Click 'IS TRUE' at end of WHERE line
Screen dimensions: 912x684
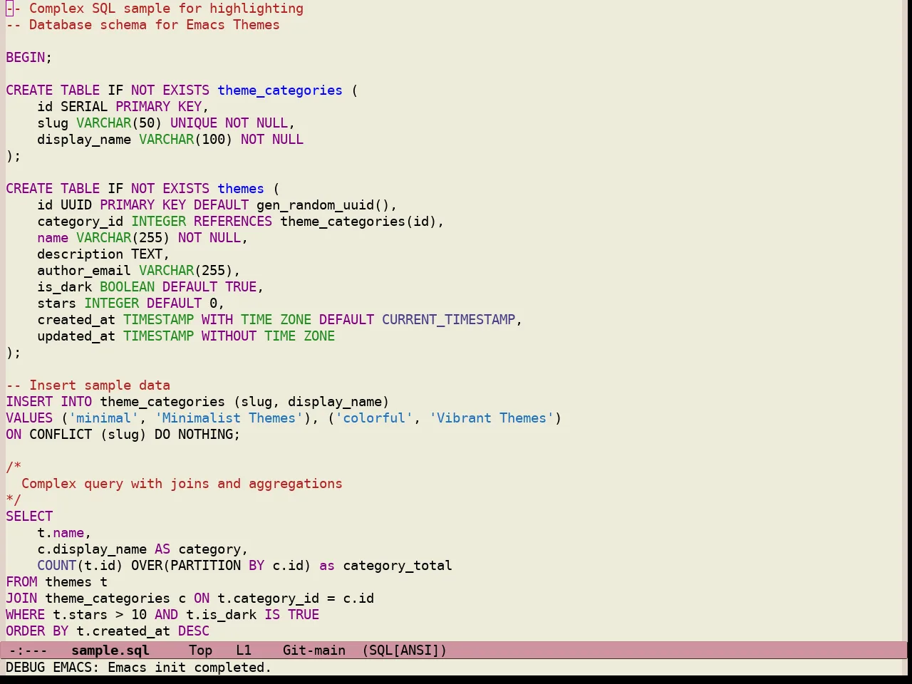tap(291, 614)
